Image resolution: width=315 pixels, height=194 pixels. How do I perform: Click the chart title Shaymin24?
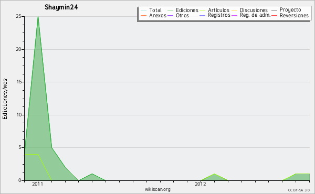[61, 7]
